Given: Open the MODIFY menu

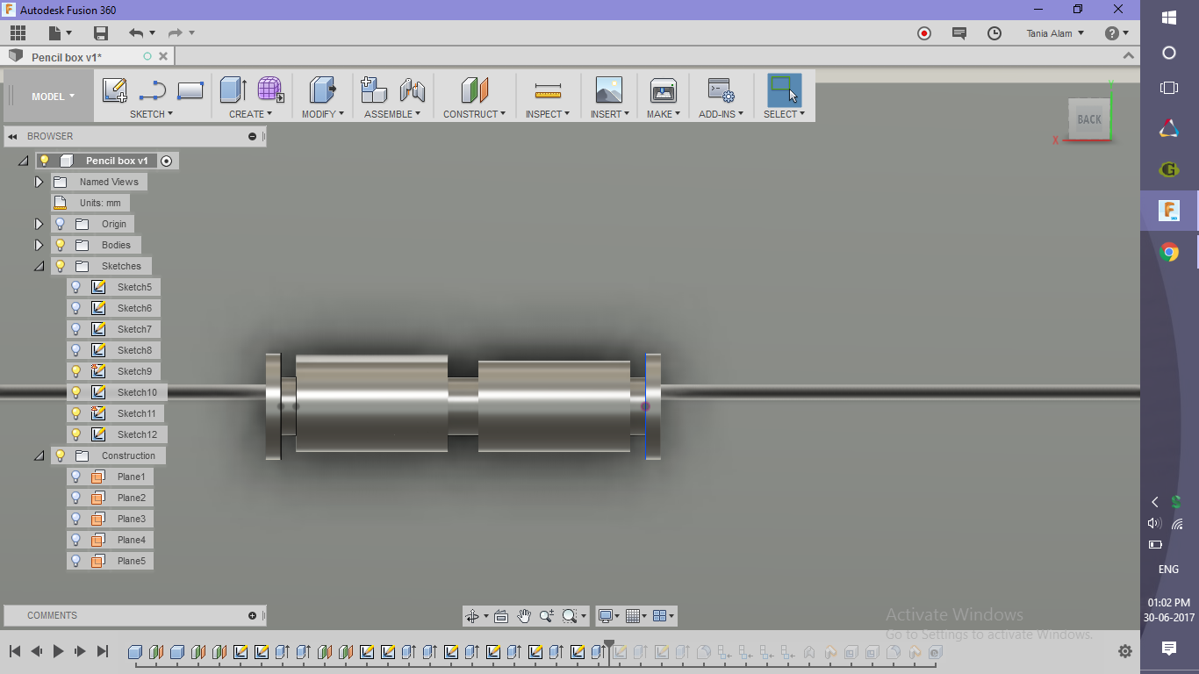Looking at the screenshot, I should pos(322,114).
